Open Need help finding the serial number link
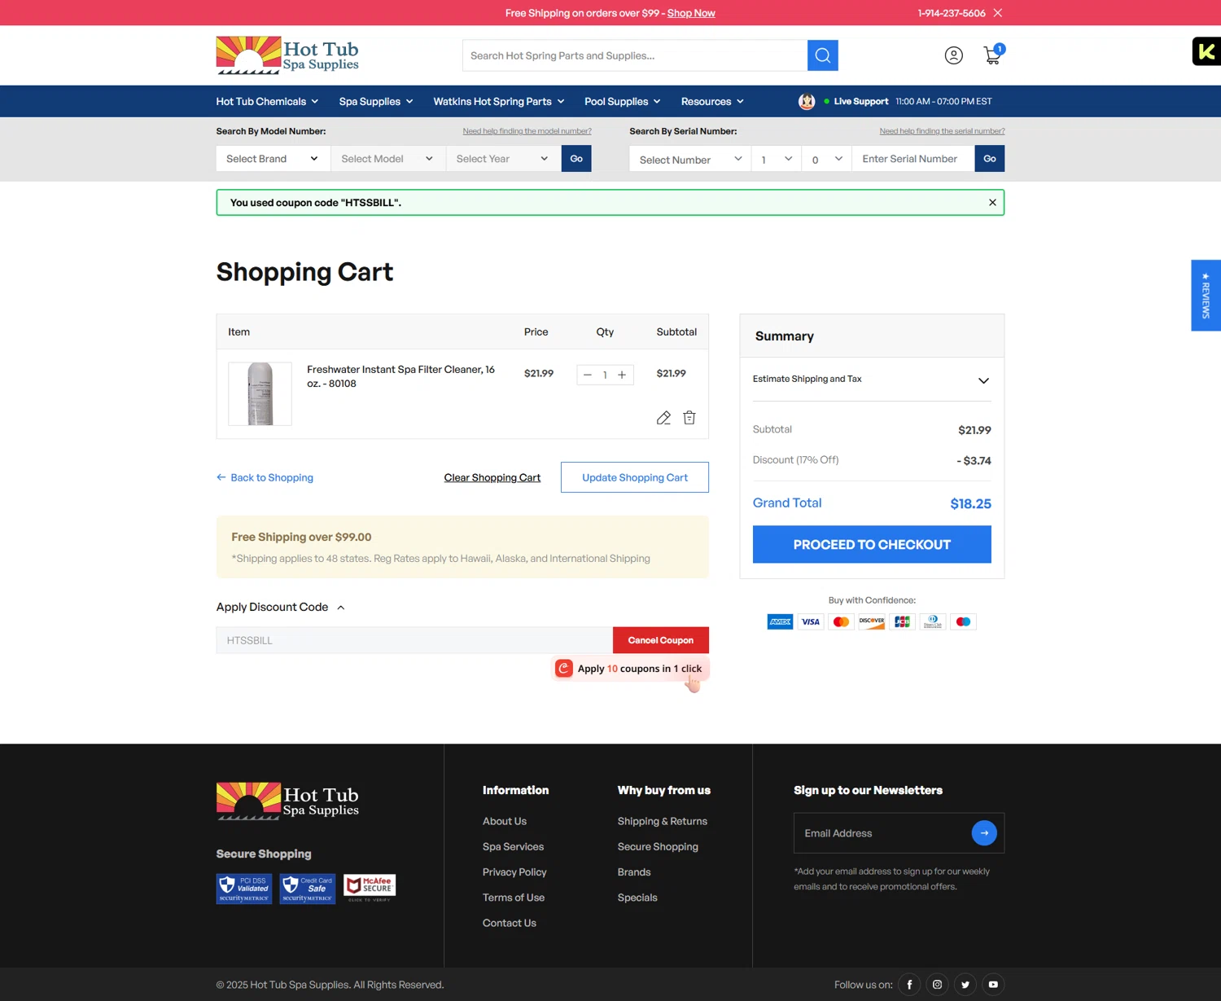Screen dimensions: 1221x1001 click(942, 131)
